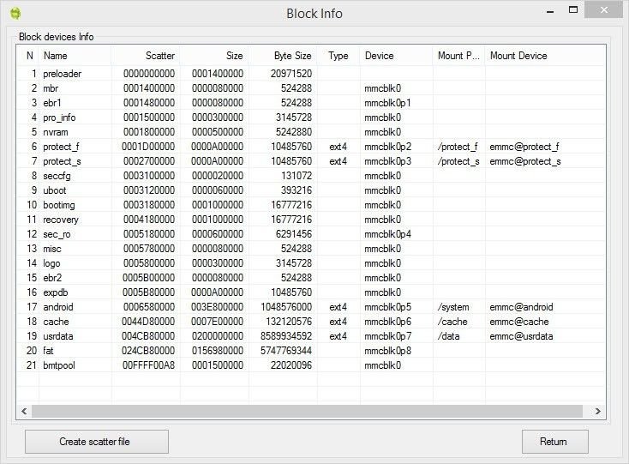Click the byte size 8589934592

(x=286, y=336)
